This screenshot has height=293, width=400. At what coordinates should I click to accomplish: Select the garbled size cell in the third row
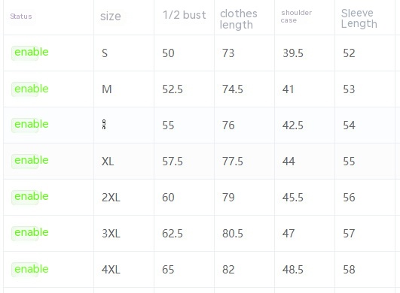point(104,125)
